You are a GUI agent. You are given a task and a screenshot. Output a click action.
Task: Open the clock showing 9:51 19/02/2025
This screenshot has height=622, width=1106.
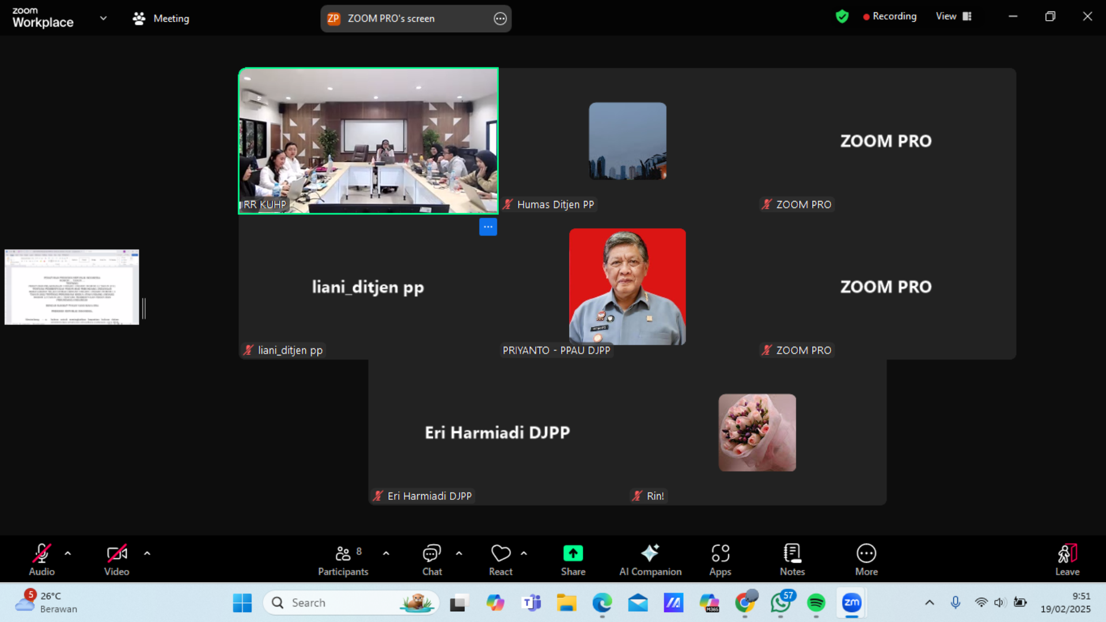point(1066,603)
